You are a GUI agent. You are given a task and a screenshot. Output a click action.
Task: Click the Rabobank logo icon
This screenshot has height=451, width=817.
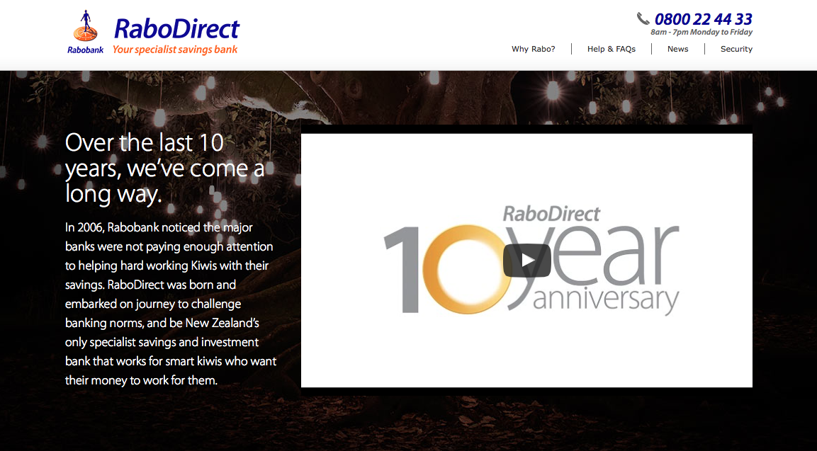pos(86,26)
